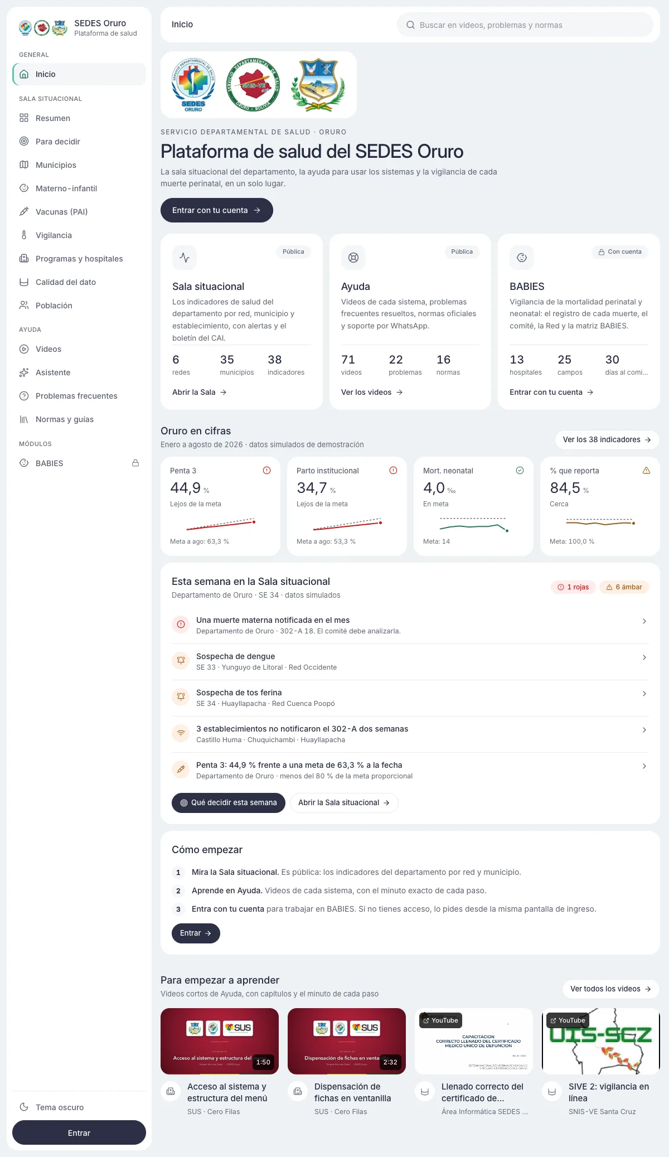
Task: Click the Resumen grid icon in sidebar
Action: (24, 118)
